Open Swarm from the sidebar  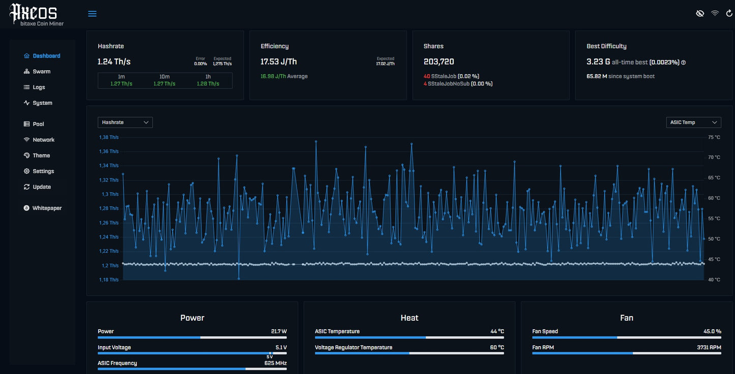41,72
